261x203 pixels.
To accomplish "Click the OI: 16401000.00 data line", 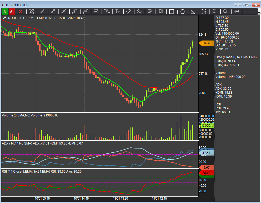I will click(x=227, y=38).
